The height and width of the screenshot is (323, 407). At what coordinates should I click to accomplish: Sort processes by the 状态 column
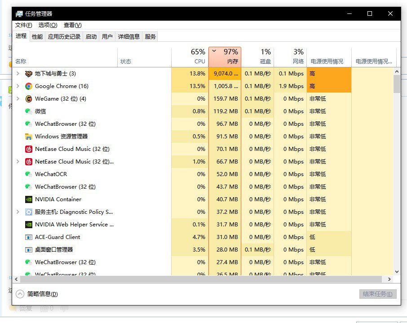coord(144,57)
